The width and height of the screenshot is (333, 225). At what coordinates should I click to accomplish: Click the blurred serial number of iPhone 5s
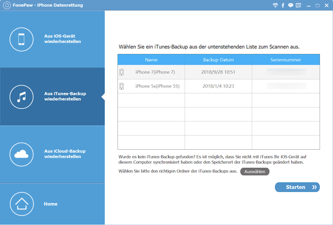286,86
